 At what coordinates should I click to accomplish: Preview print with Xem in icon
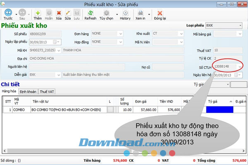(140, 13)
